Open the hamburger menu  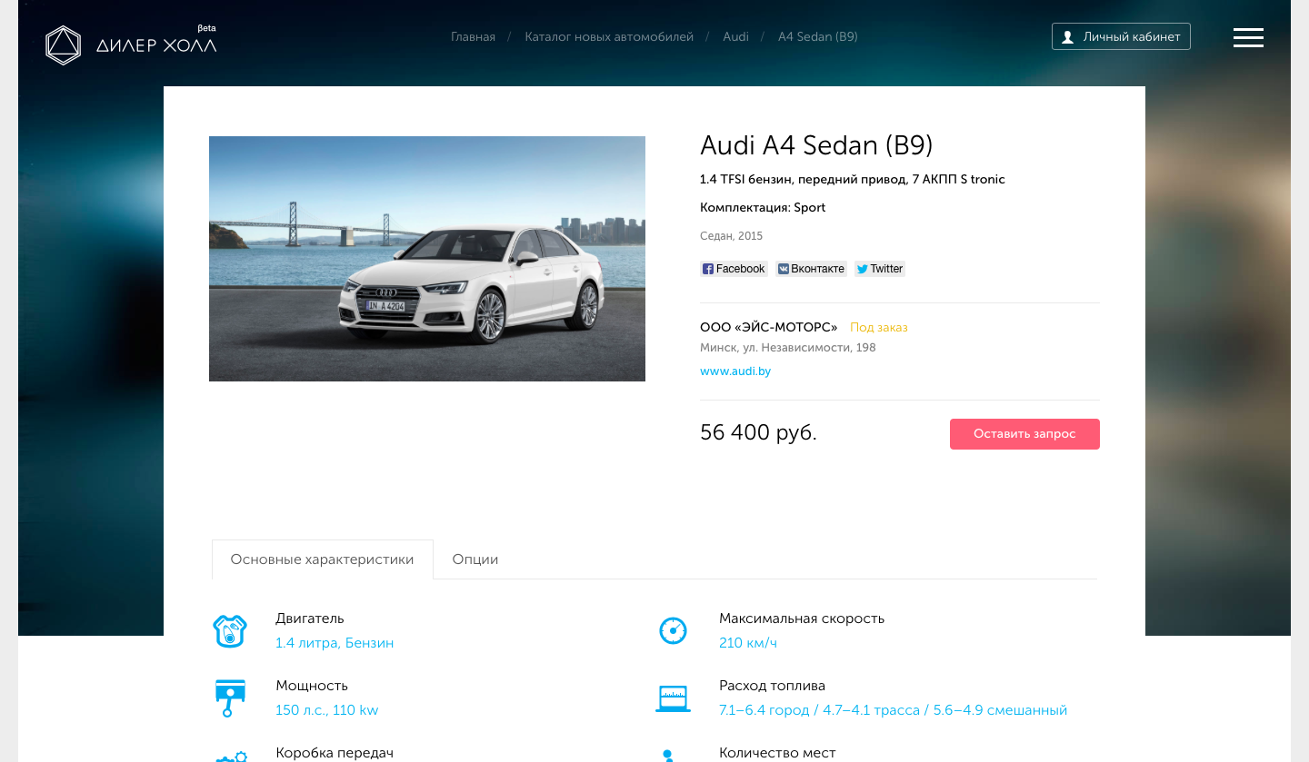[1248, 37]
